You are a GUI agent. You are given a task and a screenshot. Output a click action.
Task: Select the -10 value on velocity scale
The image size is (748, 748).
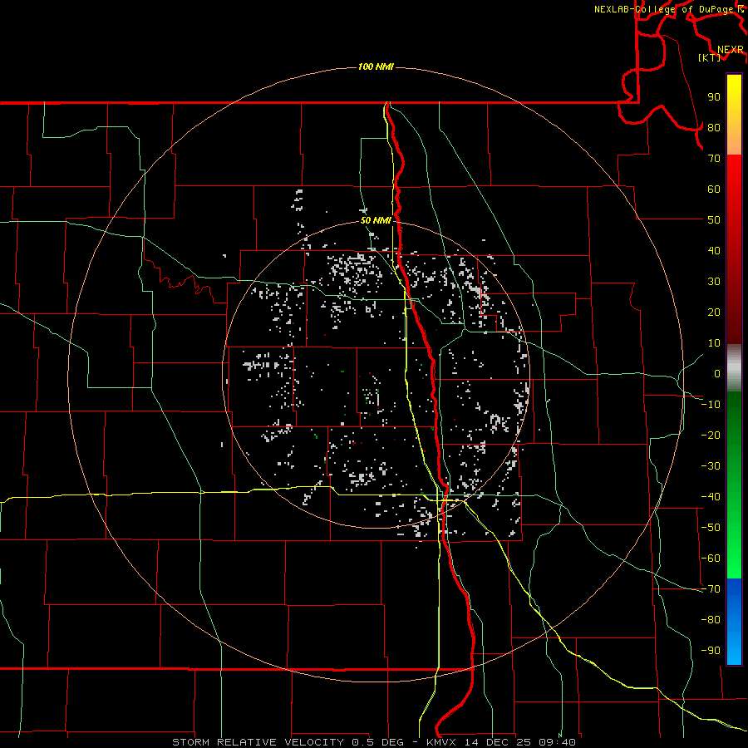click(x=711, y=405)
